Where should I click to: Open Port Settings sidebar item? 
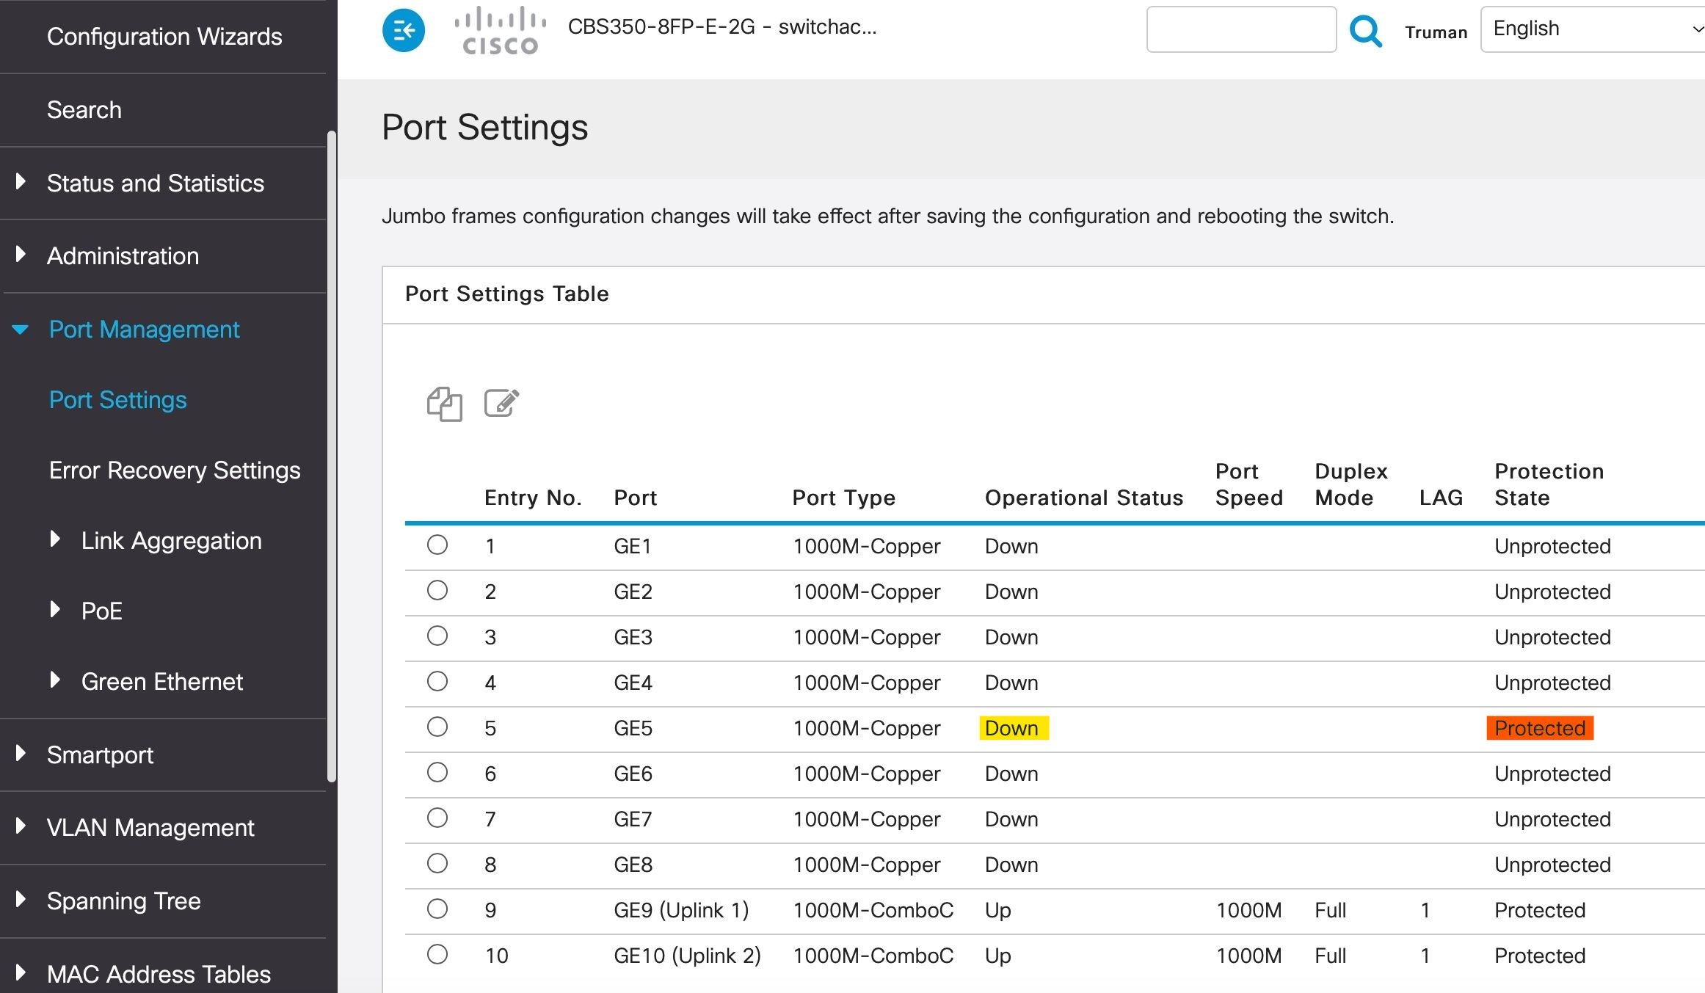click(x=117, y=400)
